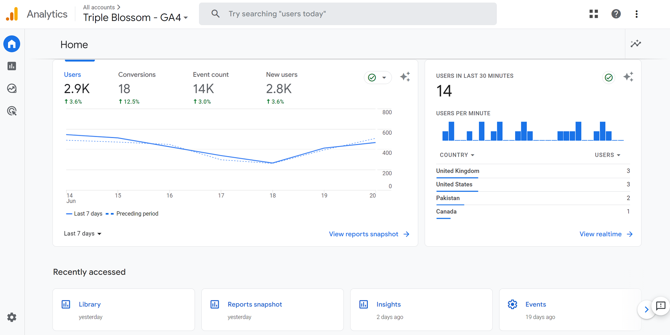Click next arrow in Recently accessed carousel

[x=646, y=310]
